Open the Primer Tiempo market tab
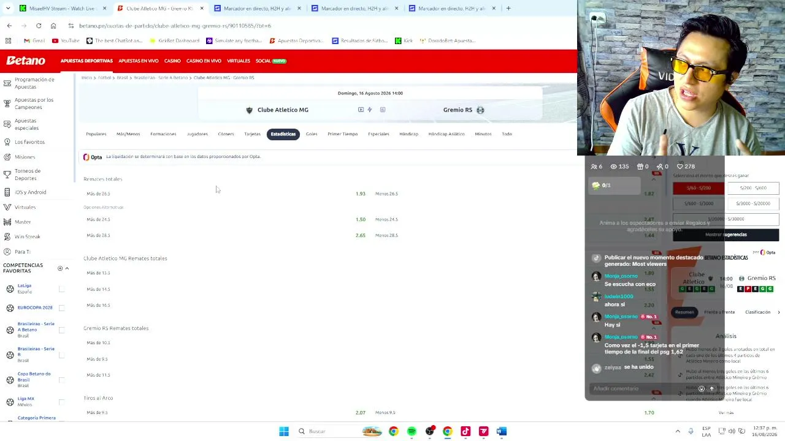 [342, 134]
